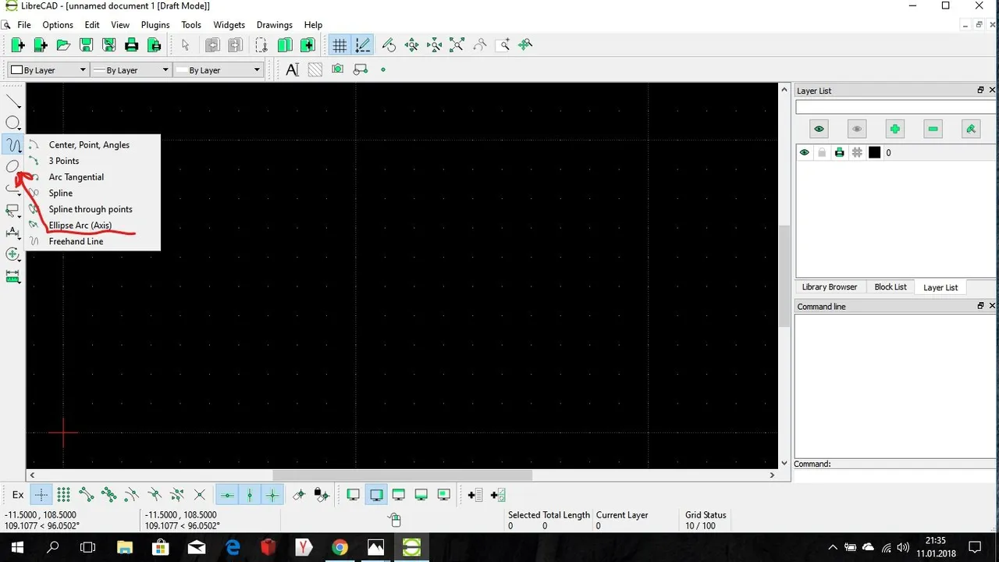Click the Redraw icon
Screen dimensions: 999x562
click(389, 45)
